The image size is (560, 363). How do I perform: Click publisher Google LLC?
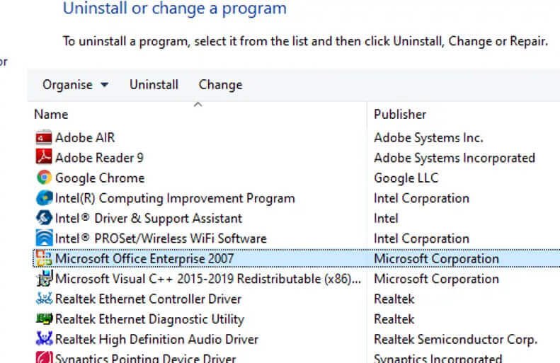click(406, 178)
